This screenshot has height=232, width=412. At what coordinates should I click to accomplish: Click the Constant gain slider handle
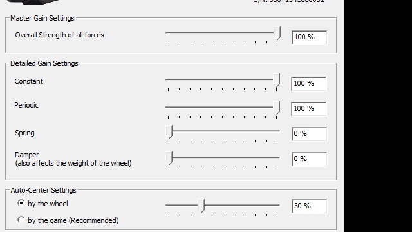tap(276, 81)
